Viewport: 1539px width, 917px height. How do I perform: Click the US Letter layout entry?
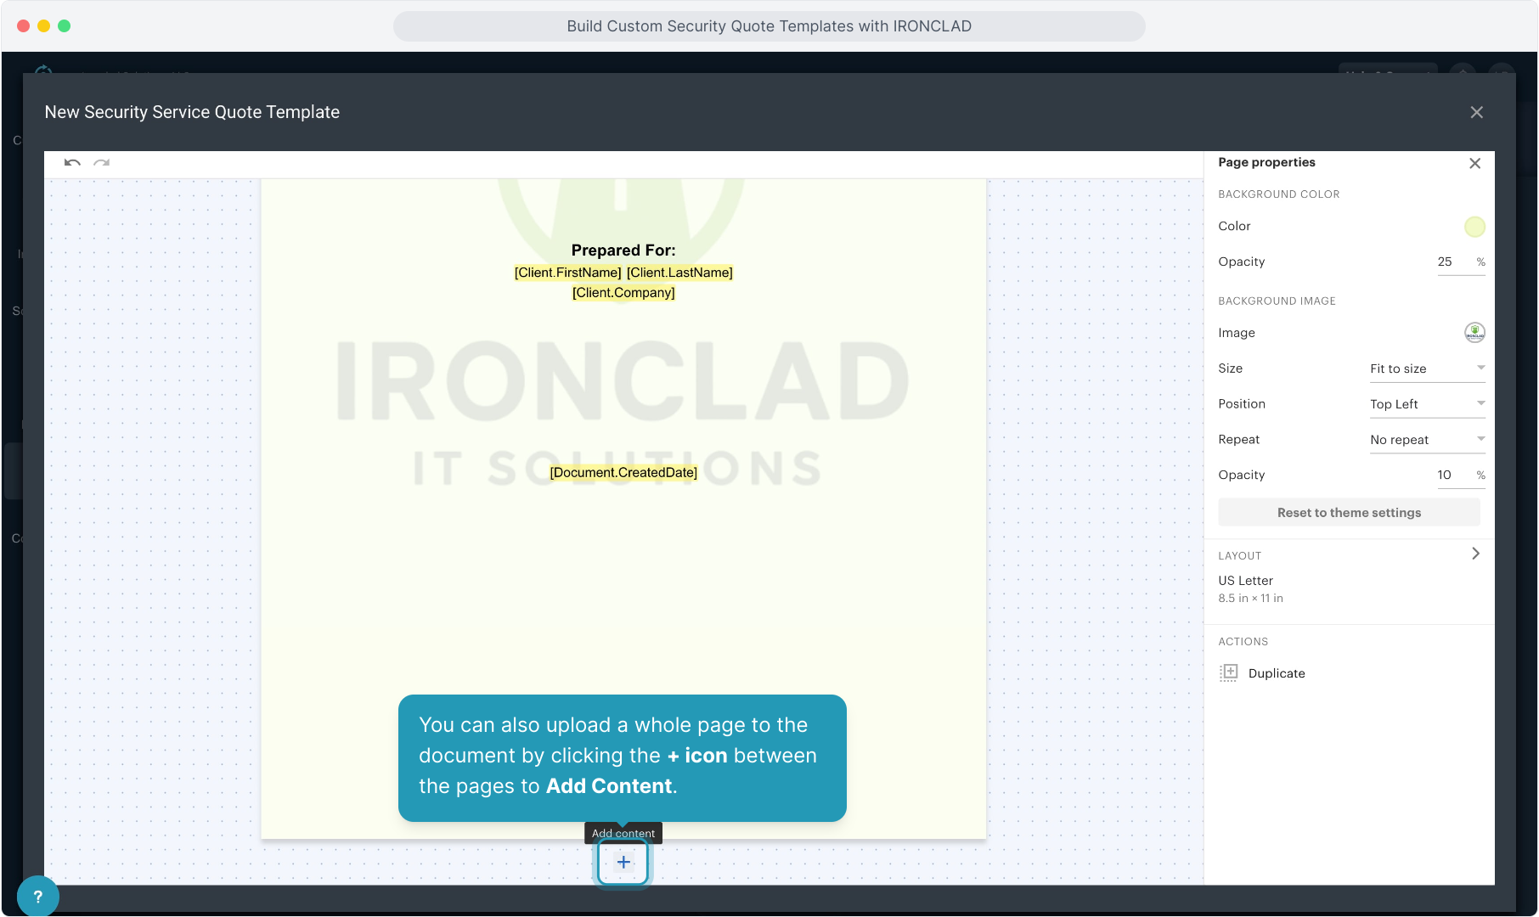[1246, 581]
